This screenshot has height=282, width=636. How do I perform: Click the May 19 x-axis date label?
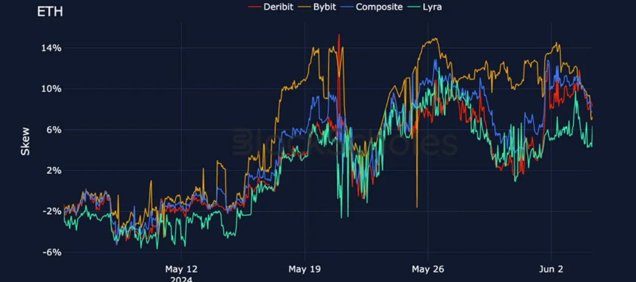tap(304, 269)
